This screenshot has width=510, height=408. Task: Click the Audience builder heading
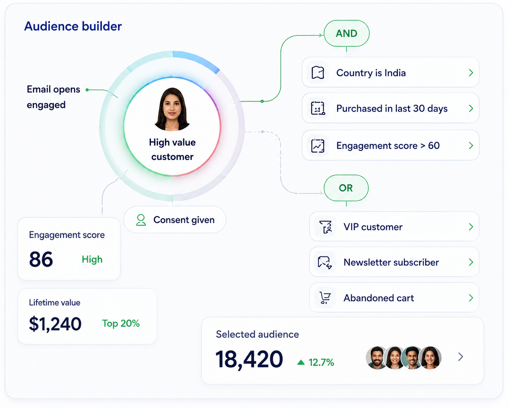[x=73, y=26]
